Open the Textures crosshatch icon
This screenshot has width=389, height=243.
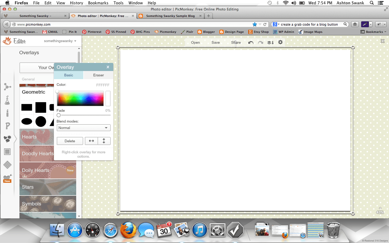tap(7, 165)
